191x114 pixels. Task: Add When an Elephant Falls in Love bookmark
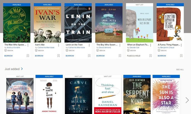(151, 56)
